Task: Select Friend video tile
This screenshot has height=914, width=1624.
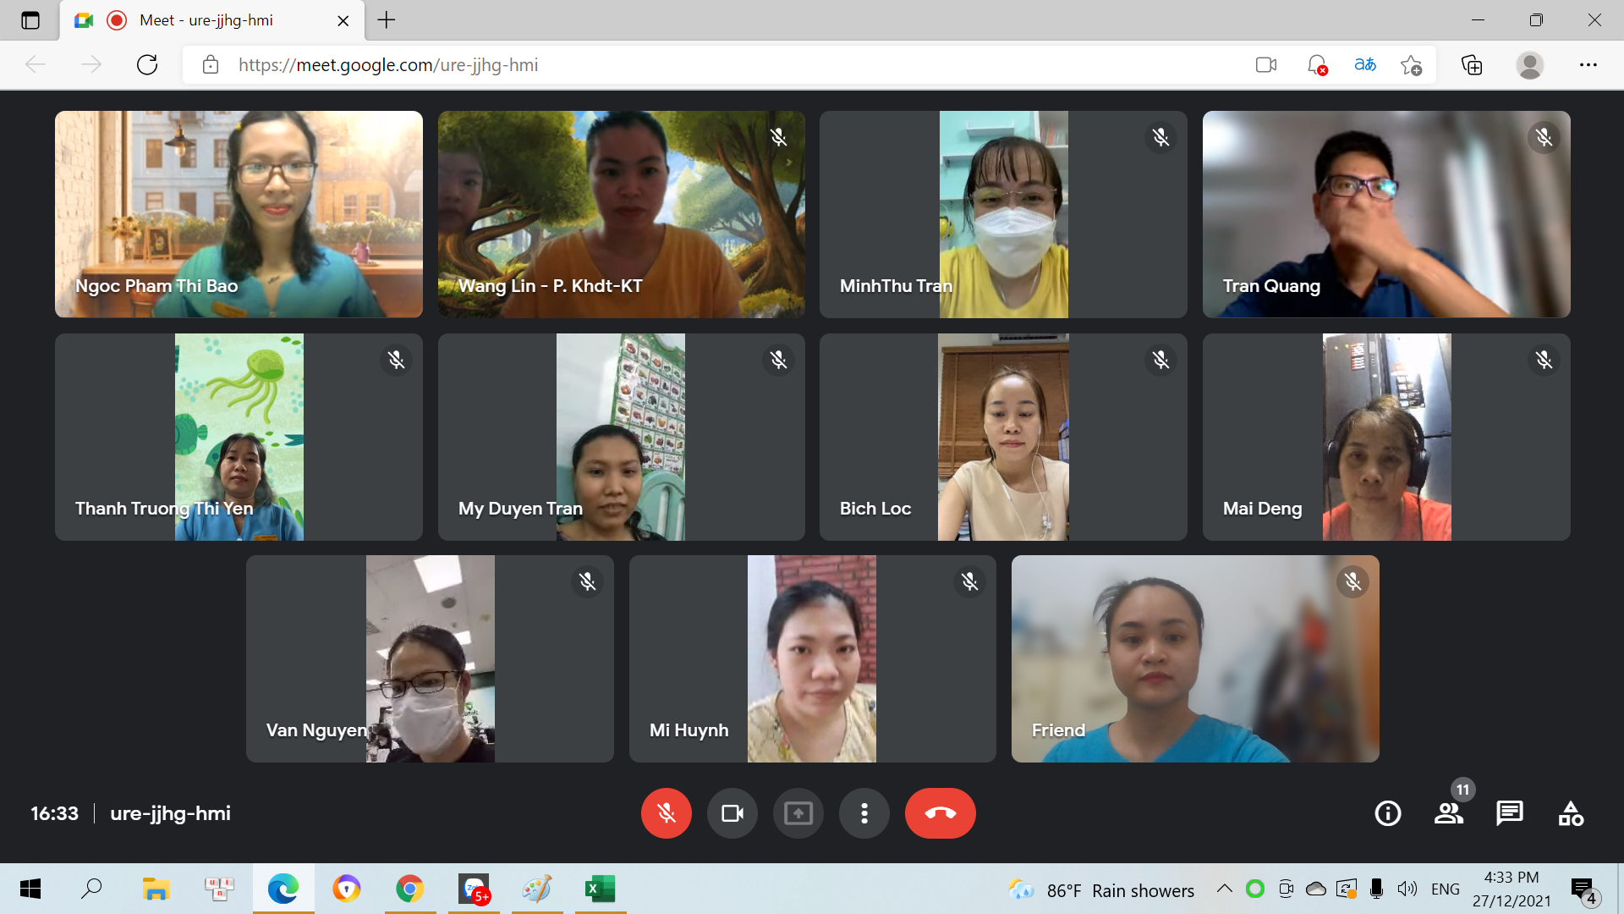Action: click(1194, 658)
